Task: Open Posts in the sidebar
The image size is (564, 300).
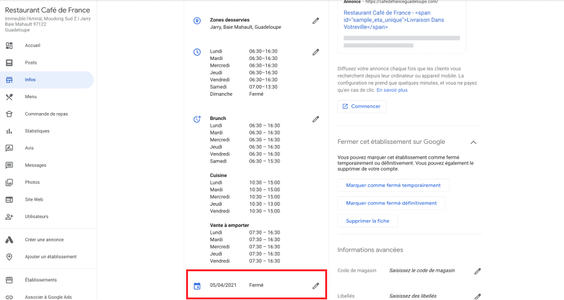Action: (31, 62)
